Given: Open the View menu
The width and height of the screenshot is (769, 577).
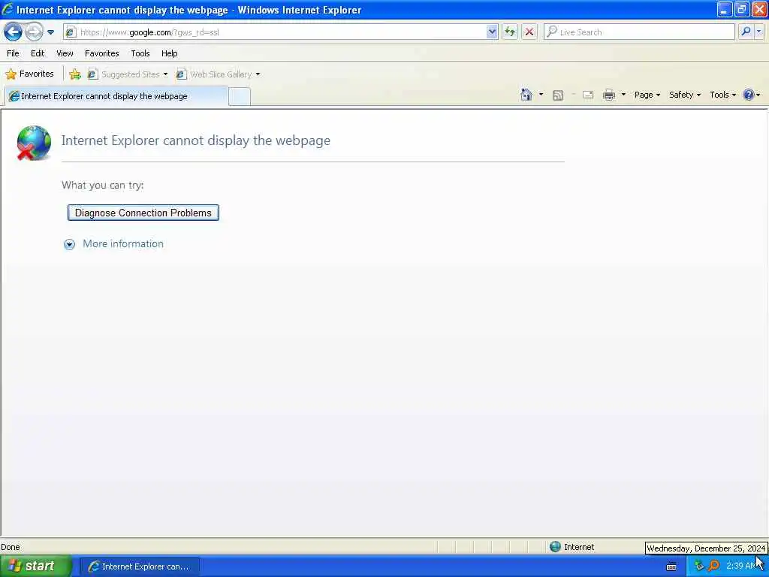Looking at the screenshot, I should (65, 53).
